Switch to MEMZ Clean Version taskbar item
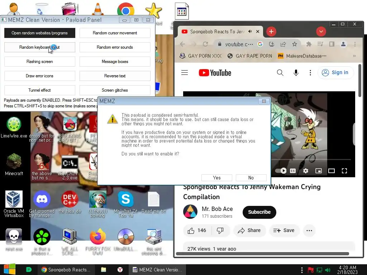The height and width of the screenshot is (275, 367). point(157,270)
